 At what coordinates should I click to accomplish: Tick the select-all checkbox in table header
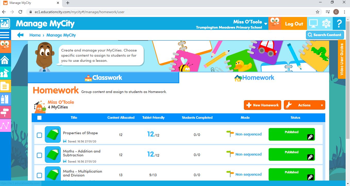point(39,118)
